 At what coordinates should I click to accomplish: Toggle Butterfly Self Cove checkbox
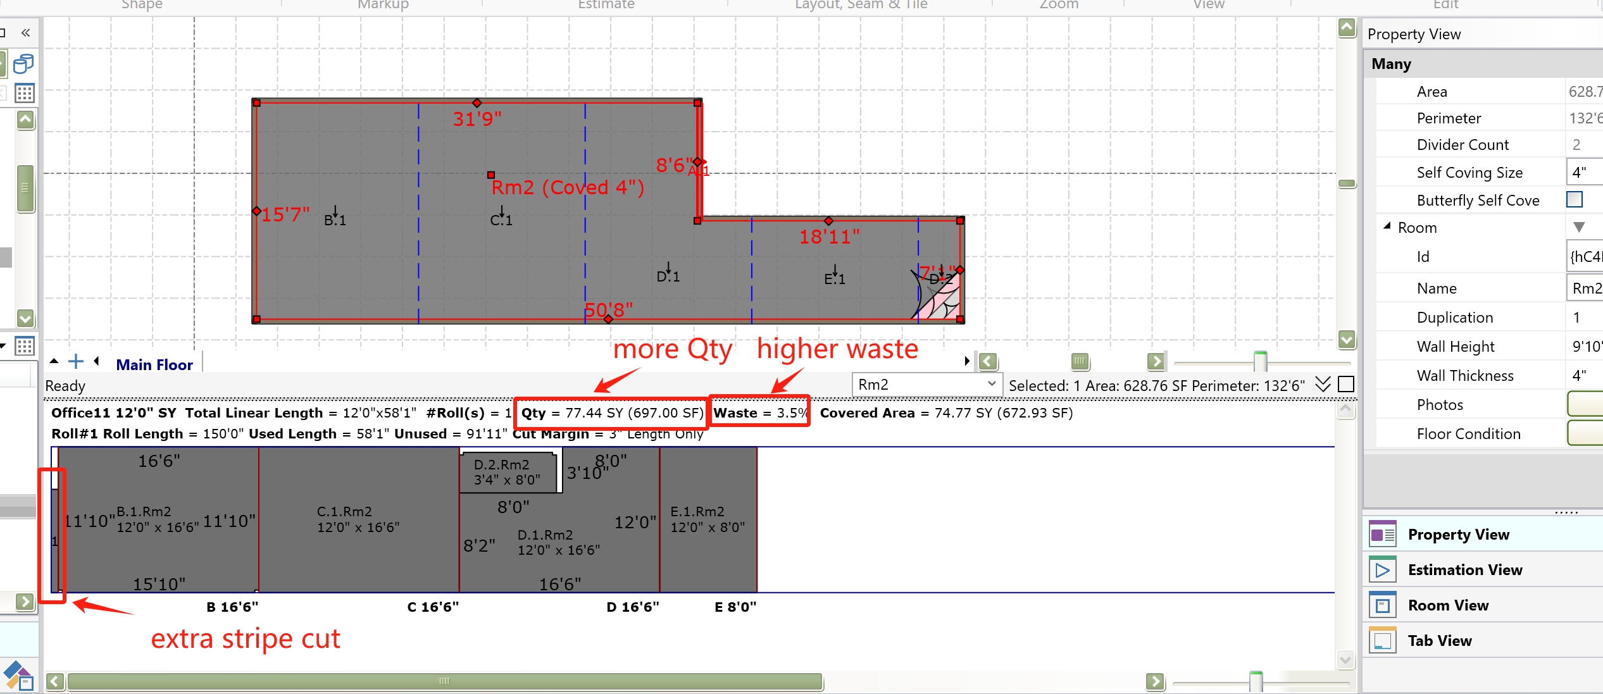1574,200
